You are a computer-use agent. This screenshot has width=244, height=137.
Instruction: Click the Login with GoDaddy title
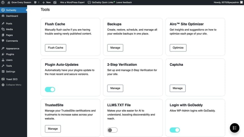click(186, 105)
